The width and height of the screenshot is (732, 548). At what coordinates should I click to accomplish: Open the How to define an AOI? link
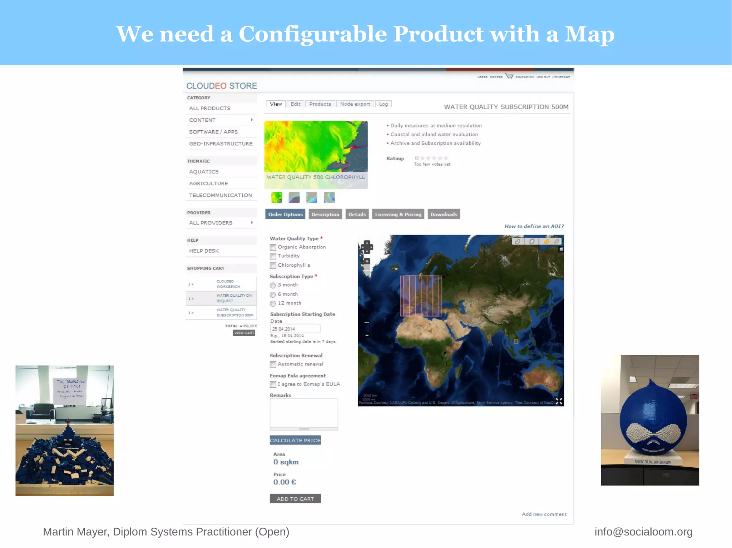coord(534,226)
